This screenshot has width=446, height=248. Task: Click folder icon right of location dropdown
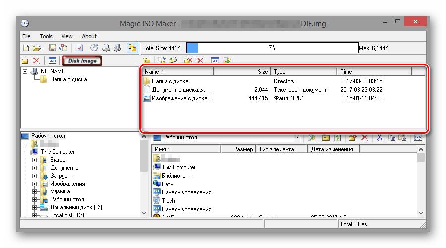pyautogui.click(x=312, y=138)
